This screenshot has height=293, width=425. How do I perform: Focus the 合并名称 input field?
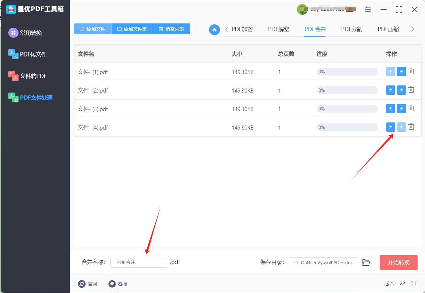139,262
